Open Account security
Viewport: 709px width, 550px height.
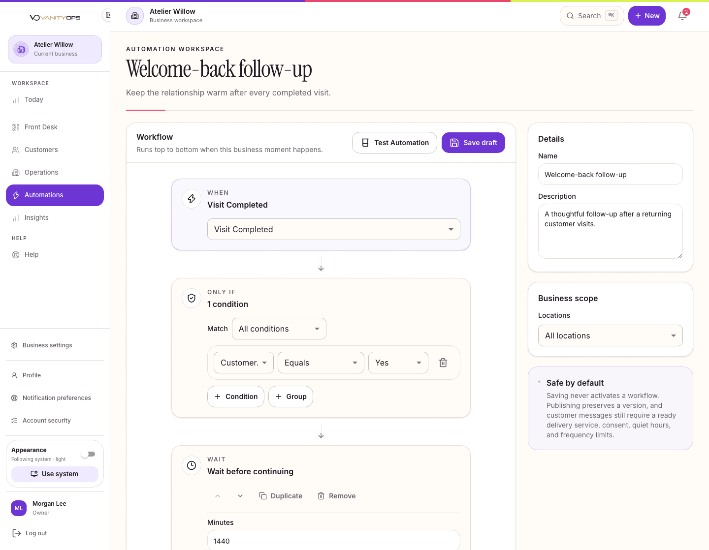55,421
